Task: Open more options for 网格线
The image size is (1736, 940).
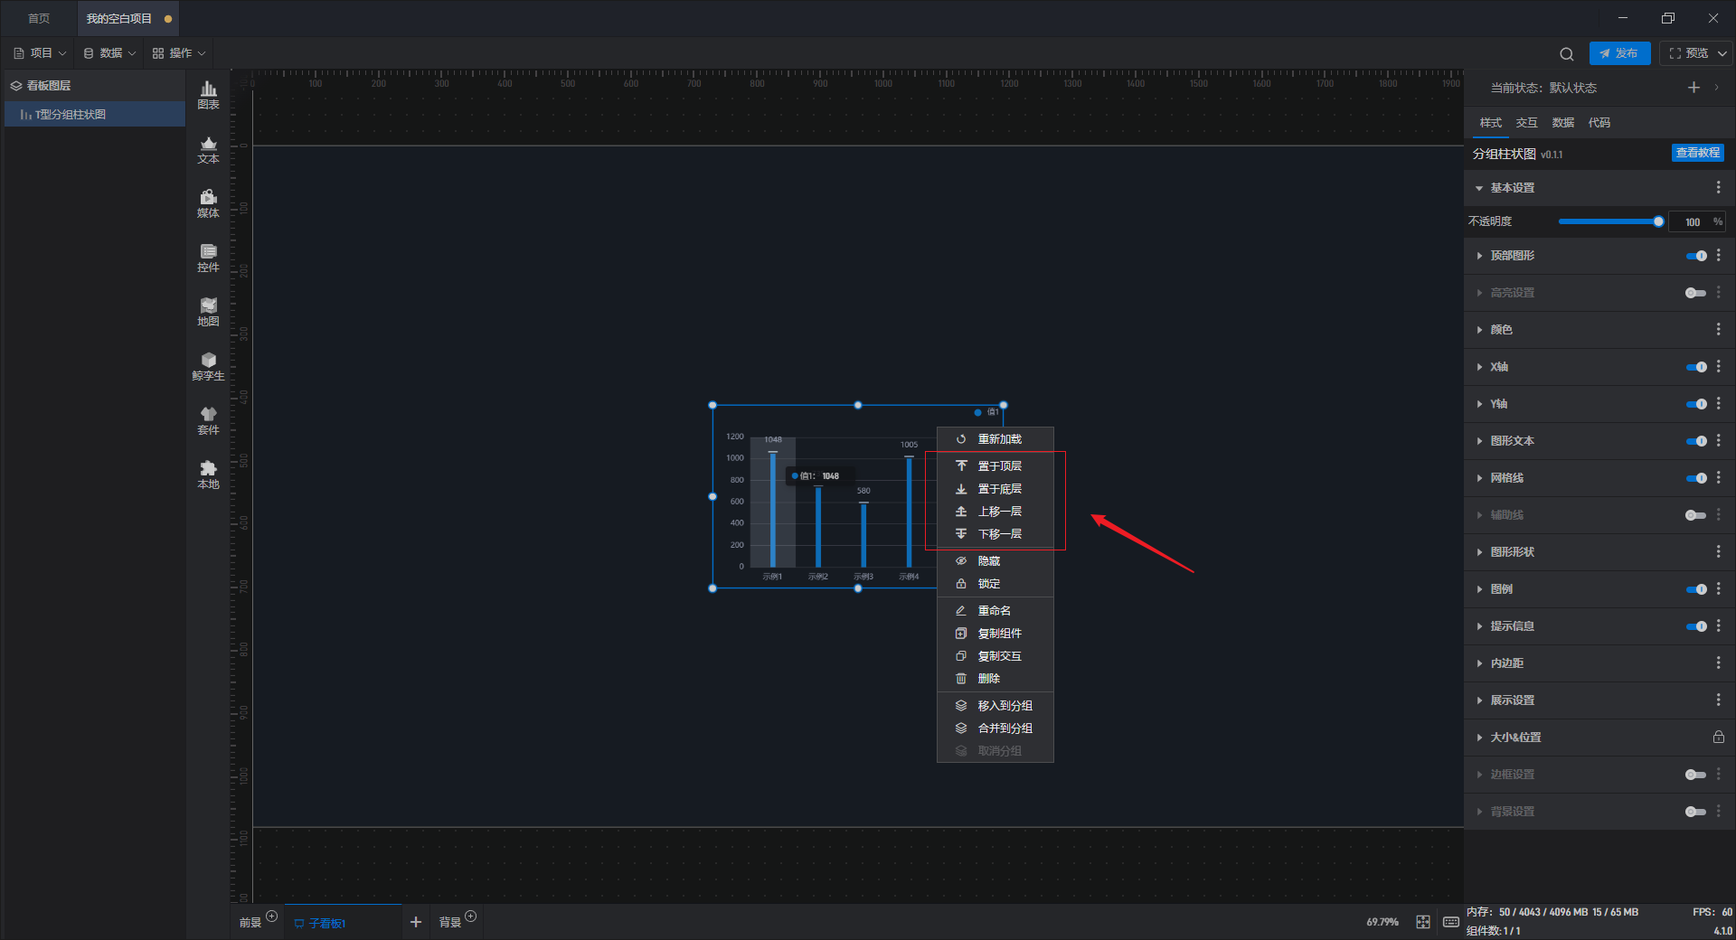Action: tap(1718, 478)
